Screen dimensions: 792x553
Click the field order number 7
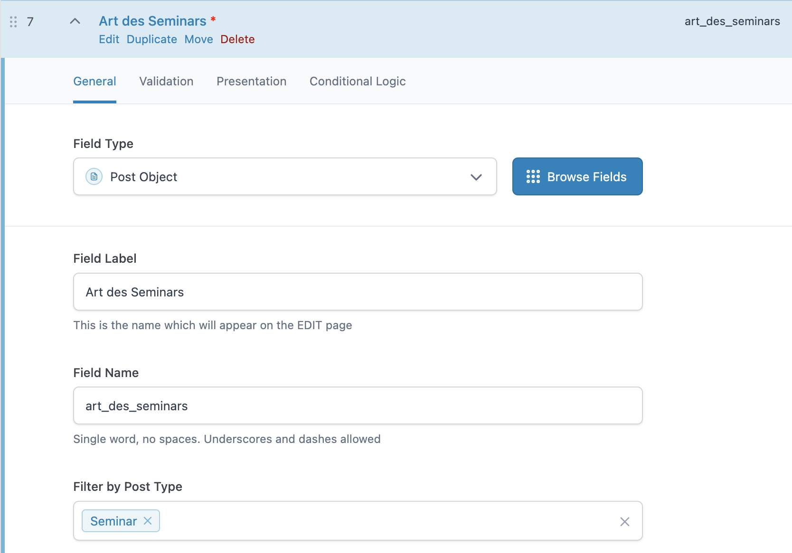[x=30, y=22]
